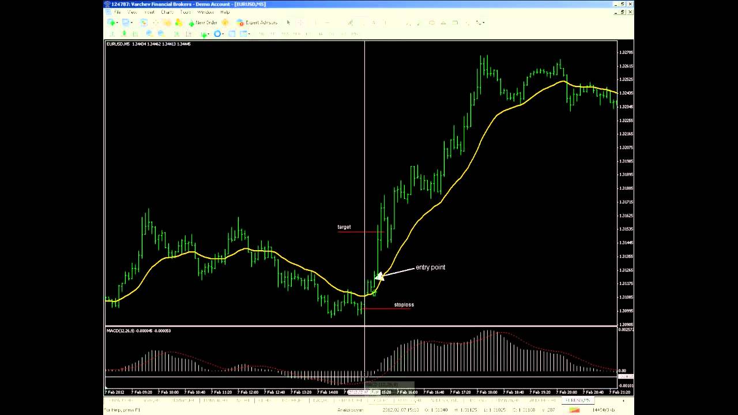Click the 'stoploss' label on chart

coord(404,304)
